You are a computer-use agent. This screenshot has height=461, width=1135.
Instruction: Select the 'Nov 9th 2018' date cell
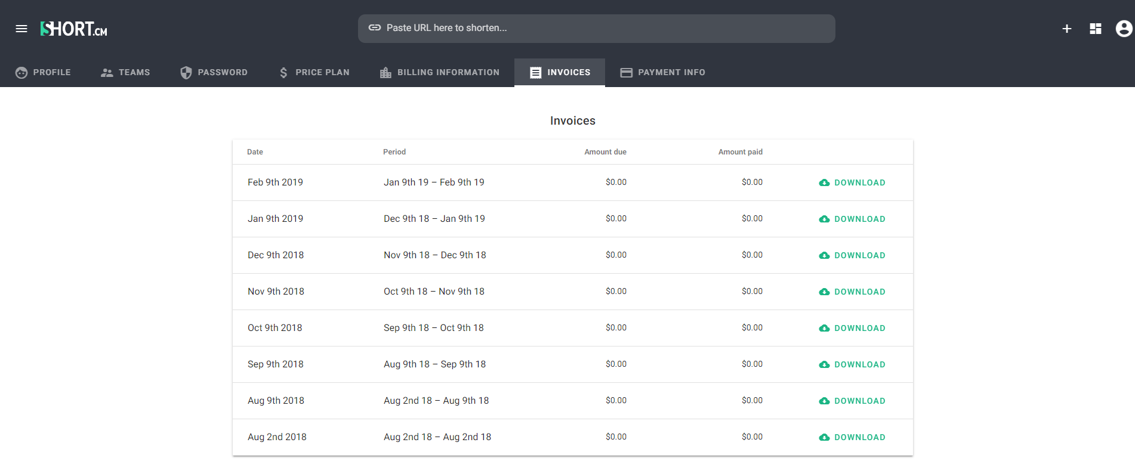pyautogui.click(x=276, y=292)
